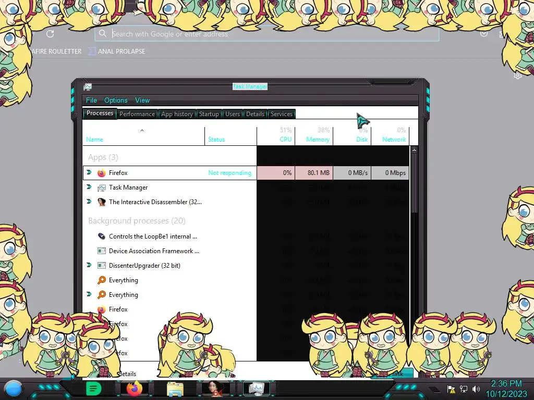This screenshot has width=534, height=400.
Task: Sort by the Memory column header
Action: [314, 136]
